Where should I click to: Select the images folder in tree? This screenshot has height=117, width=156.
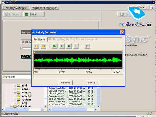point(26,92)
